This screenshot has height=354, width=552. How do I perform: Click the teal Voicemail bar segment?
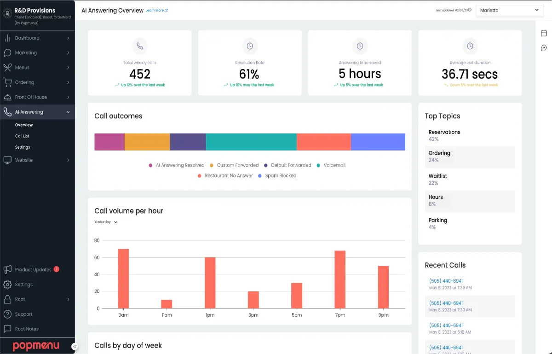point(251,142)
